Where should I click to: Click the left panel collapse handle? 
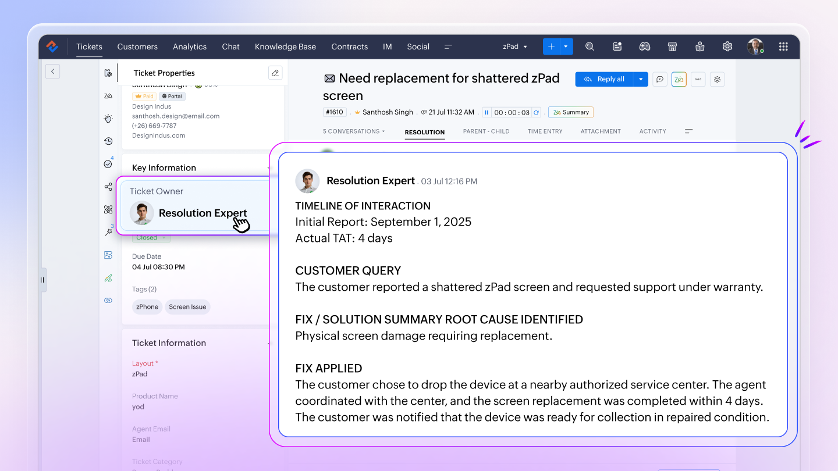(42, 280)
